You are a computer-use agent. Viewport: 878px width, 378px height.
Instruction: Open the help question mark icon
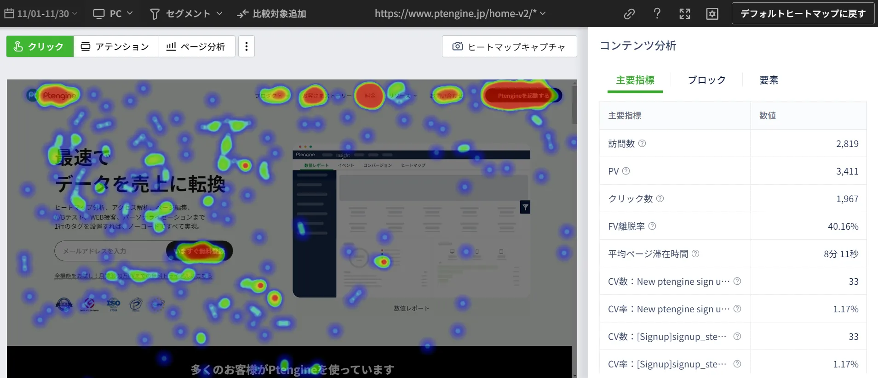(657, 14)
